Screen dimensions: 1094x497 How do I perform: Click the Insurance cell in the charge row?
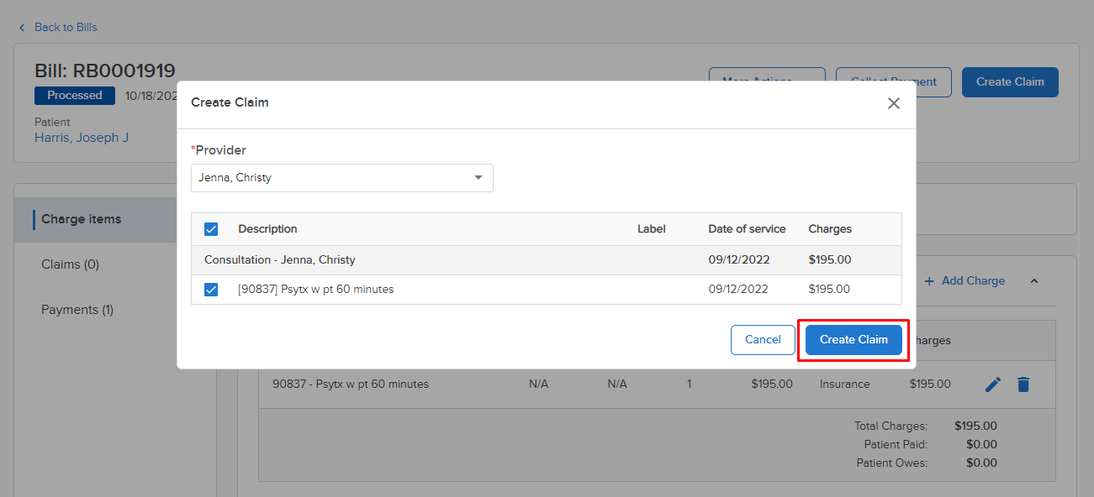tap(844, 385)
